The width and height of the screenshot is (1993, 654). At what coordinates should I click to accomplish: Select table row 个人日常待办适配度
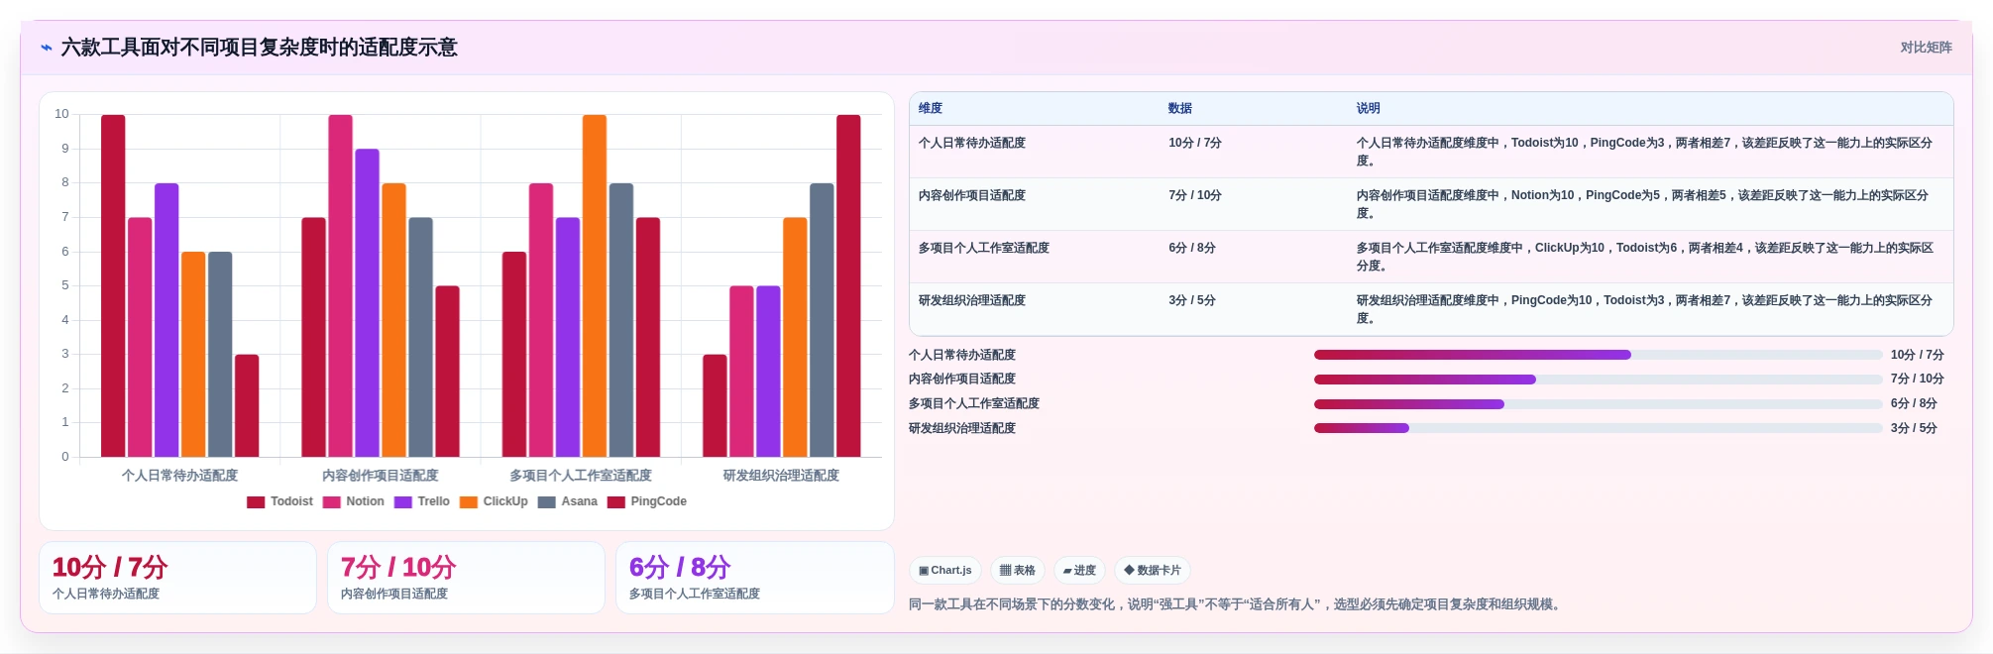pos(1431,152)
